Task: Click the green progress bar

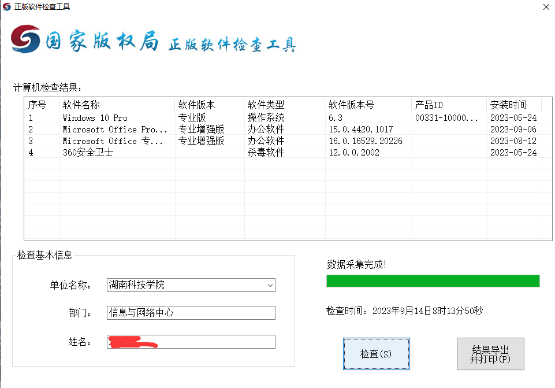Action: (433, 281)
